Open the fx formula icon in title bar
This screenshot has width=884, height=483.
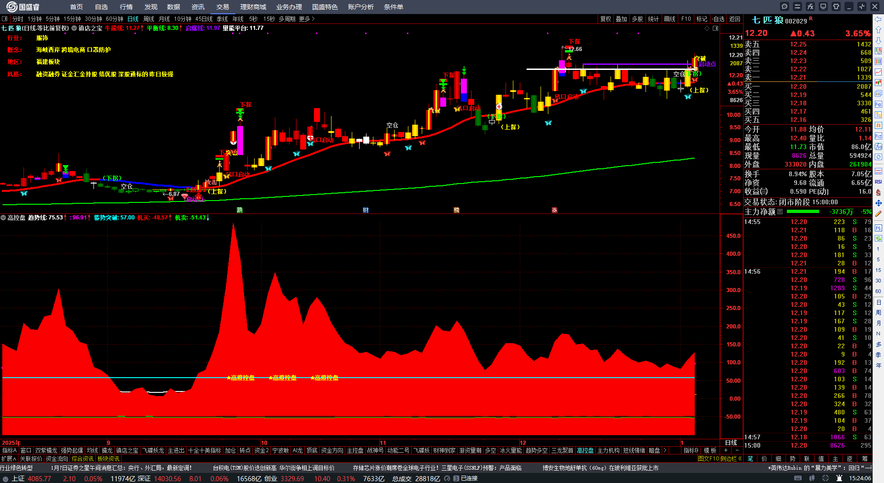click(x=810, y=6)
